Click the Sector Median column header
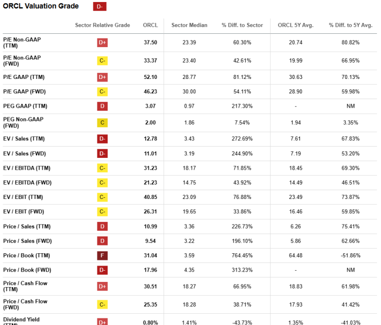The width and height of the screenshot is (381, 325). click(189, 25)
